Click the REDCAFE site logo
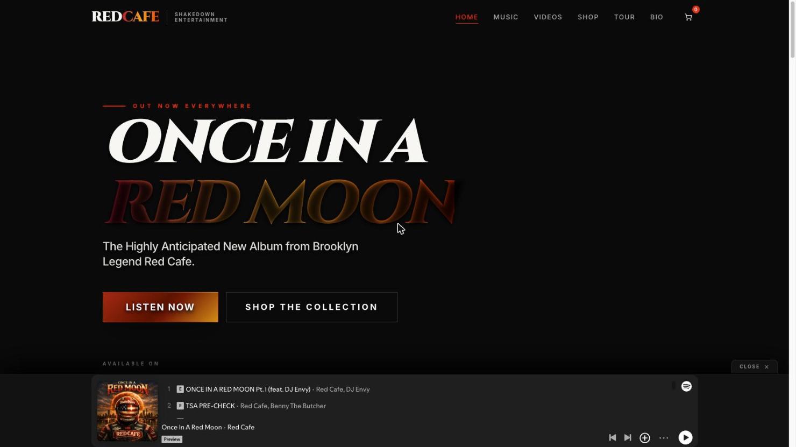Screen dimensions: 796x447 coord(125,17)
